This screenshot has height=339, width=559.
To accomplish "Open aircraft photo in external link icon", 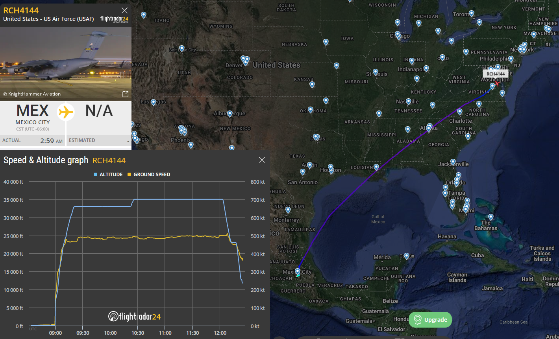I will pyautogui.click(x=125, y=94).
